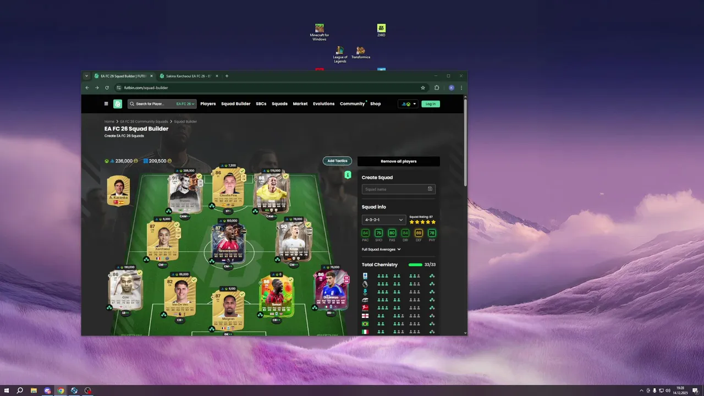This screenshot has height=396, width=704.
Task: Toggle the checkmark on the 88-rated Brazilian CAM card
Action: tap(285, 177)
